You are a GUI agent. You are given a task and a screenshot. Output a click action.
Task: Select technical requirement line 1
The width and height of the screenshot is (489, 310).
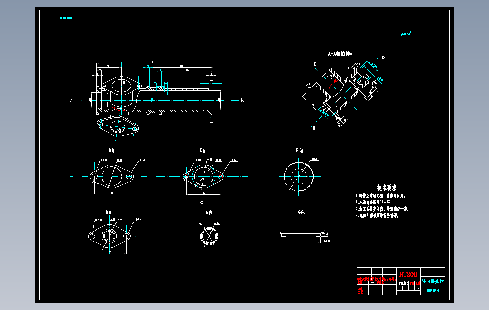pyautogui.click(x=381, y=196)
